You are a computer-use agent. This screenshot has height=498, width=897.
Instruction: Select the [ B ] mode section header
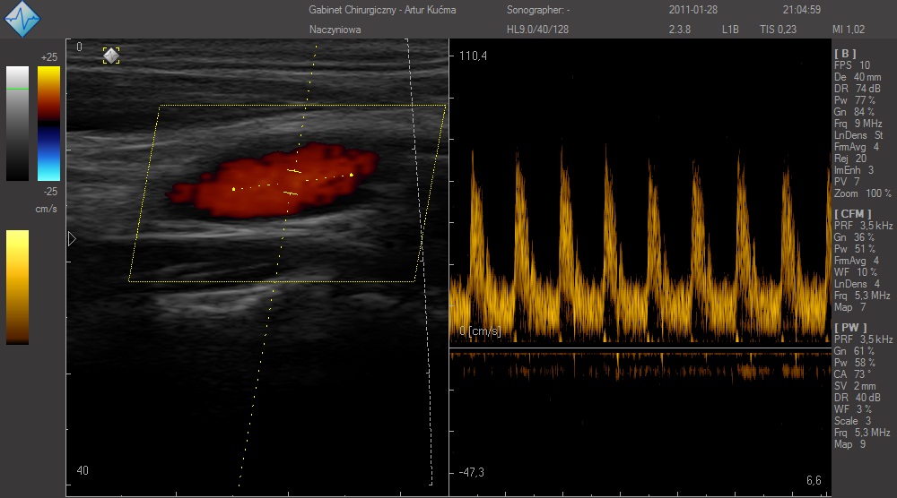pyautogui.click(x=845, y=54)
